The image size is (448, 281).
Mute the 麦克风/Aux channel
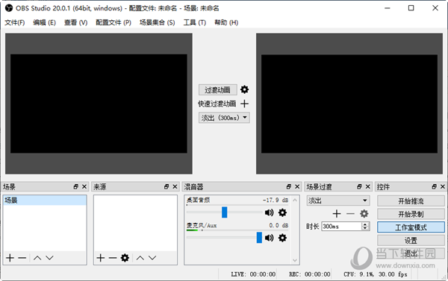(x=269, y=238)
